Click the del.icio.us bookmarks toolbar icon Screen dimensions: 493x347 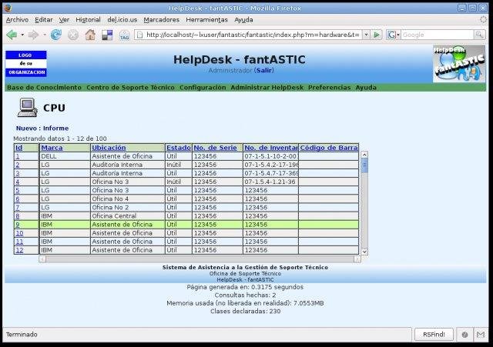(107, 35)
